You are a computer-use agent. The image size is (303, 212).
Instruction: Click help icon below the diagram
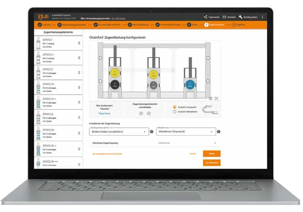pyautogui.click(x=211, y=98)
